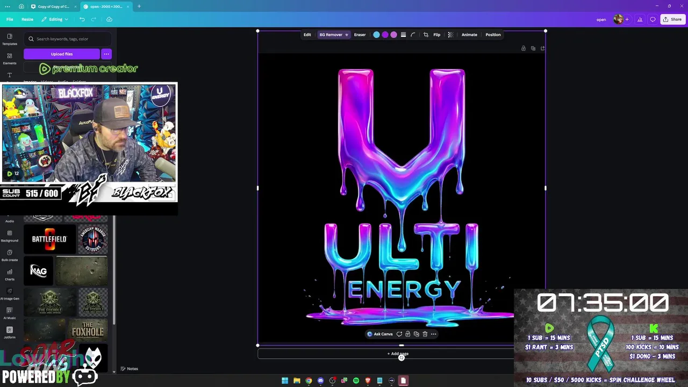688x387 pixels.
Task: Add collaborator with plus icon
Action: (x=627, y=19)
